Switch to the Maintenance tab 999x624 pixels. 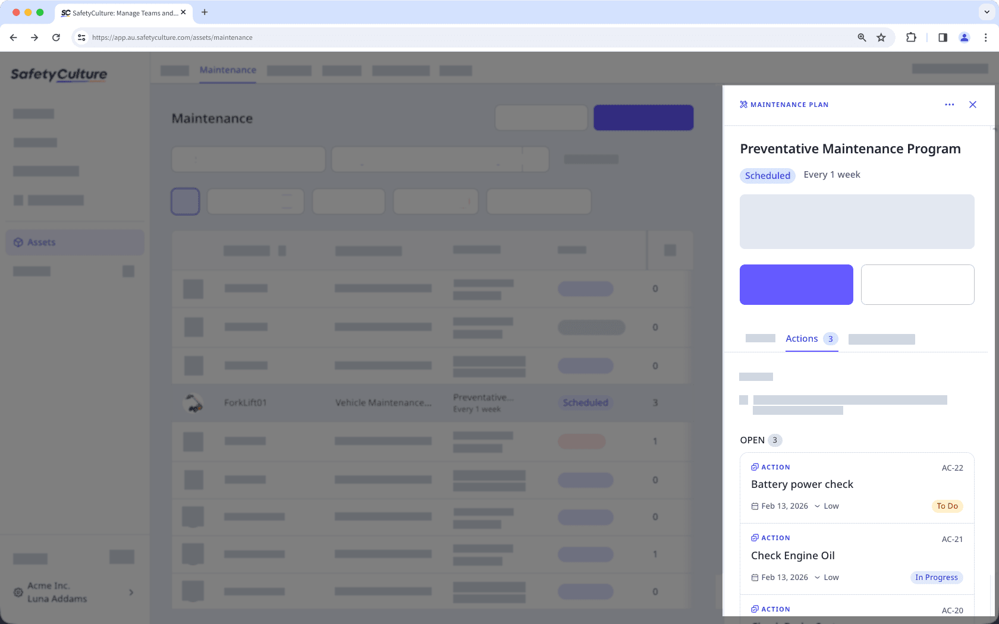pos(228,70)
